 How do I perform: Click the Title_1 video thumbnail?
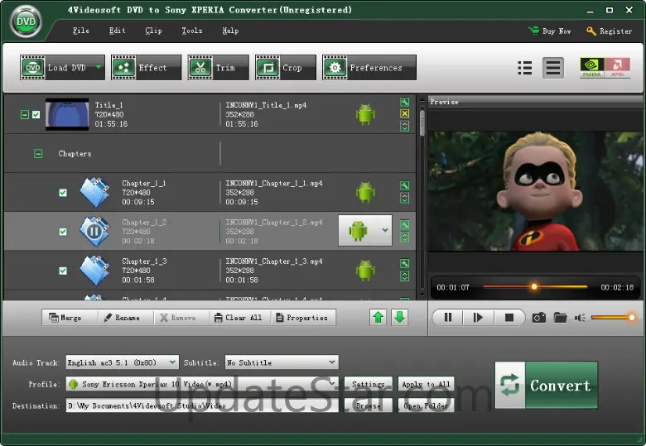[67, 114]
